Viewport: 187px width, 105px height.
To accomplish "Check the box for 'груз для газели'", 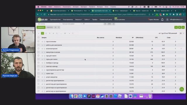I will [x=38, y=56].
